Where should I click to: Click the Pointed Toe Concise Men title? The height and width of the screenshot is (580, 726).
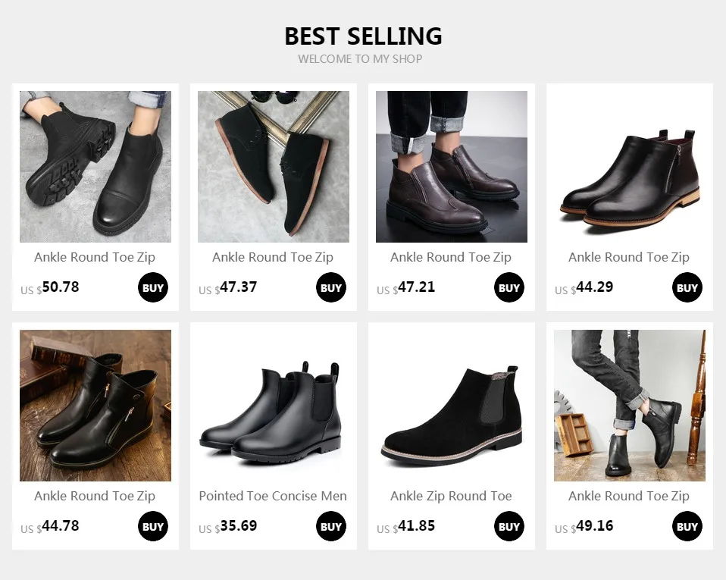click(x=273, y=496)
